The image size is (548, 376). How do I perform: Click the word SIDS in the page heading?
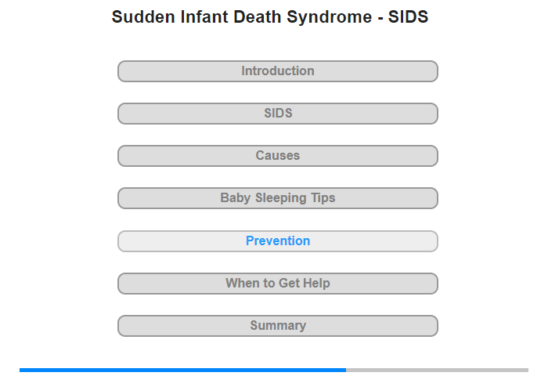[409, 17]
